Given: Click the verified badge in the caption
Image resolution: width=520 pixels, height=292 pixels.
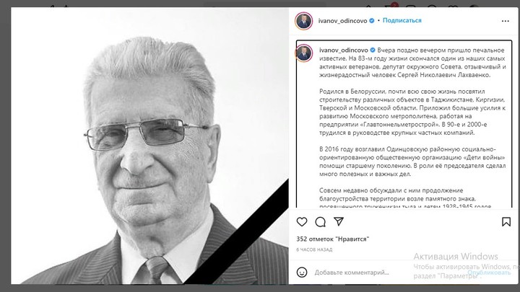Looking at the screenshot, I should pyautogui.click(x=373, y=50).
